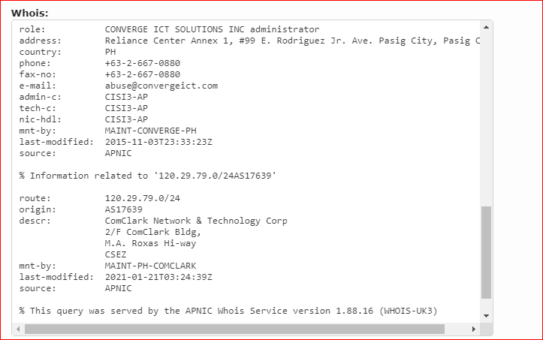Click the scroll down arrow of Whois box
Image resolution: width=543 pixels, height=340 pixels.
point(486,316)
